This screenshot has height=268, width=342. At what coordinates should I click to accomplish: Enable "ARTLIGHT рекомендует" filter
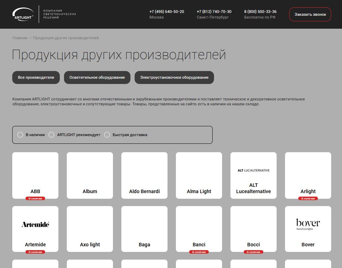click(51, 135)
